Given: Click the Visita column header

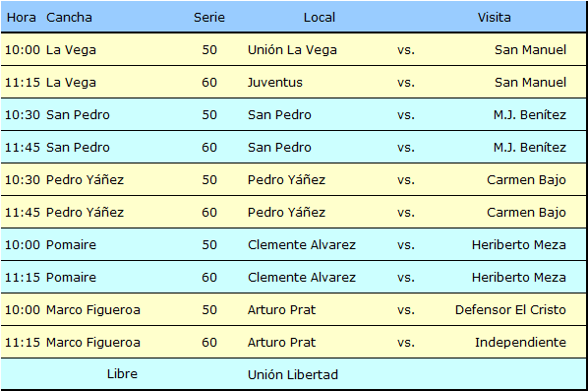Looking at the screenshot, I should click(x=494, y=18).
